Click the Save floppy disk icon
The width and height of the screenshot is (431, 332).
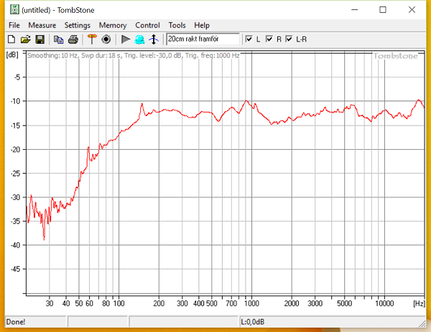[40, 39]
